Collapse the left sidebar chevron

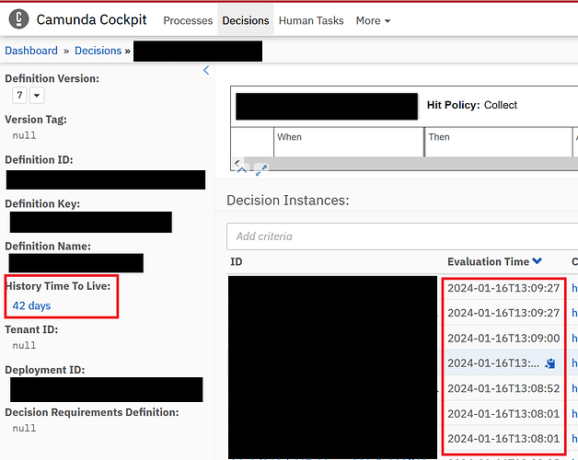(x=206, y=70)
